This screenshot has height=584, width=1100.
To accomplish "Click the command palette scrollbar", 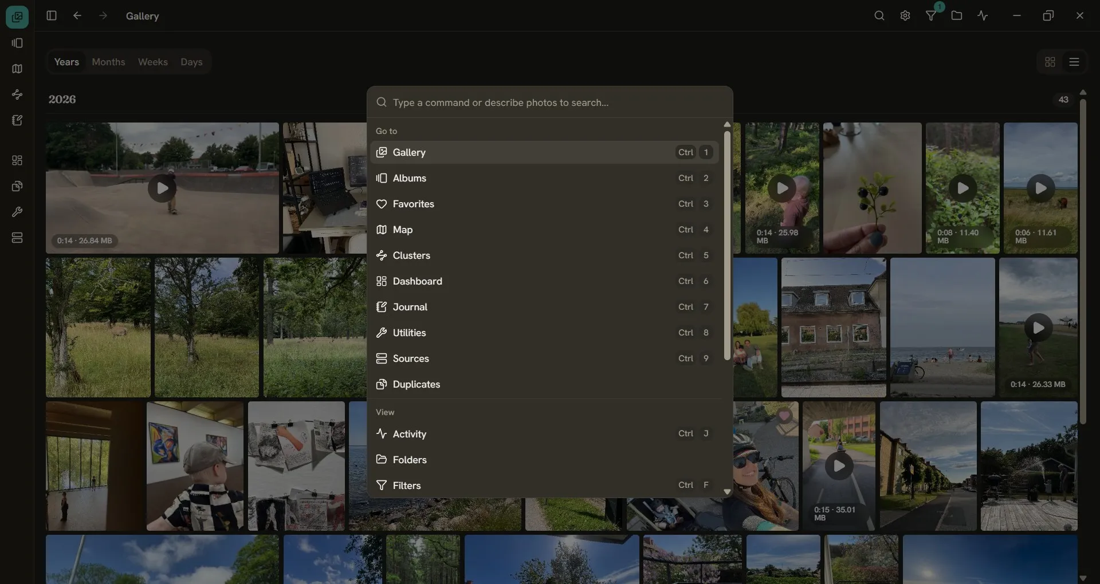I will coord(727,246).
